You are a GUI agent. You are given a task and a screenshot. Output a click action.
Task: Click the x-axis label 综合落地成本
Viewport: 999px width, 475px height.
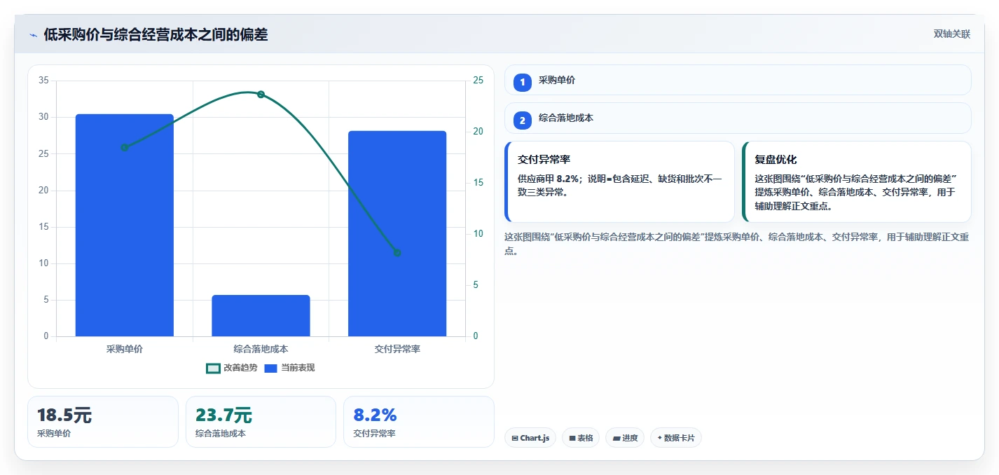261,348
